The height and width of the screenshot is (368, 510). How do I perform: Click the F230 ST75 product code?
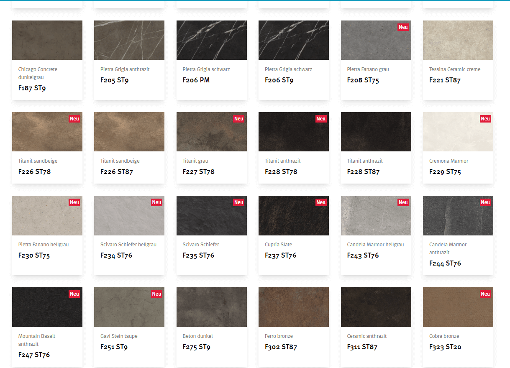(34, 256)
